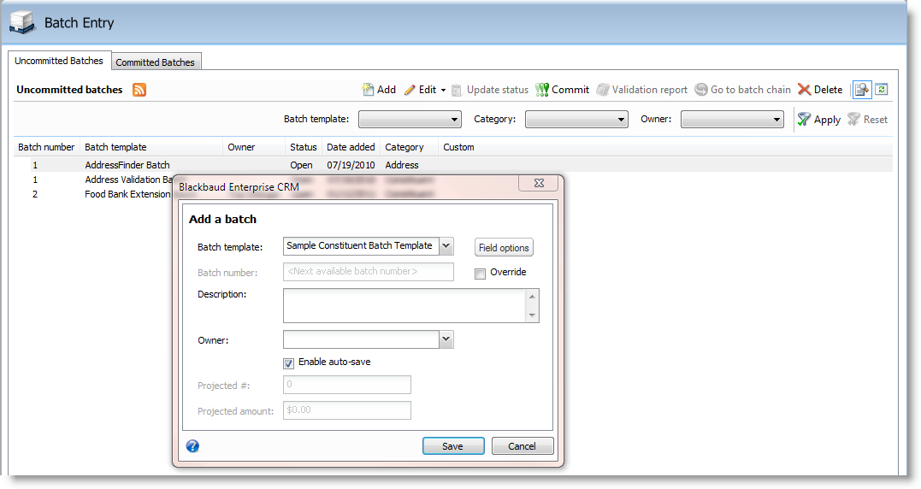The width and height of the screenshot is (921, 489).
Task: Open the Owner filter dropdown
Action: (x=732, y=120)
